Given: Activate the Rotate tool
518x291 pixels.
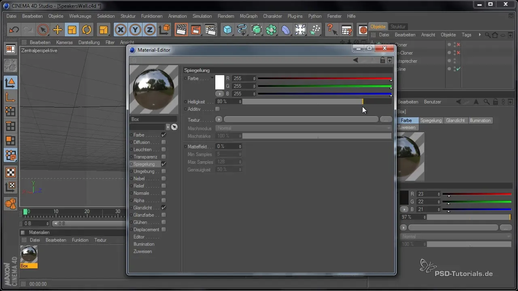Looking at the screenshot, I should [x=87, y=30].
